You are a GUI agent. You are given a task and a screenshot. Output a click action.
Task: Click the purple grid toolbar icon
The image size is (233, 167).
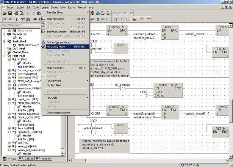point(28,20)
